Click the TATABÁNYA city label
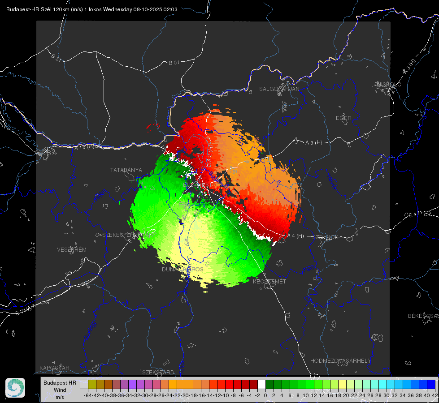 click(126, 170)
